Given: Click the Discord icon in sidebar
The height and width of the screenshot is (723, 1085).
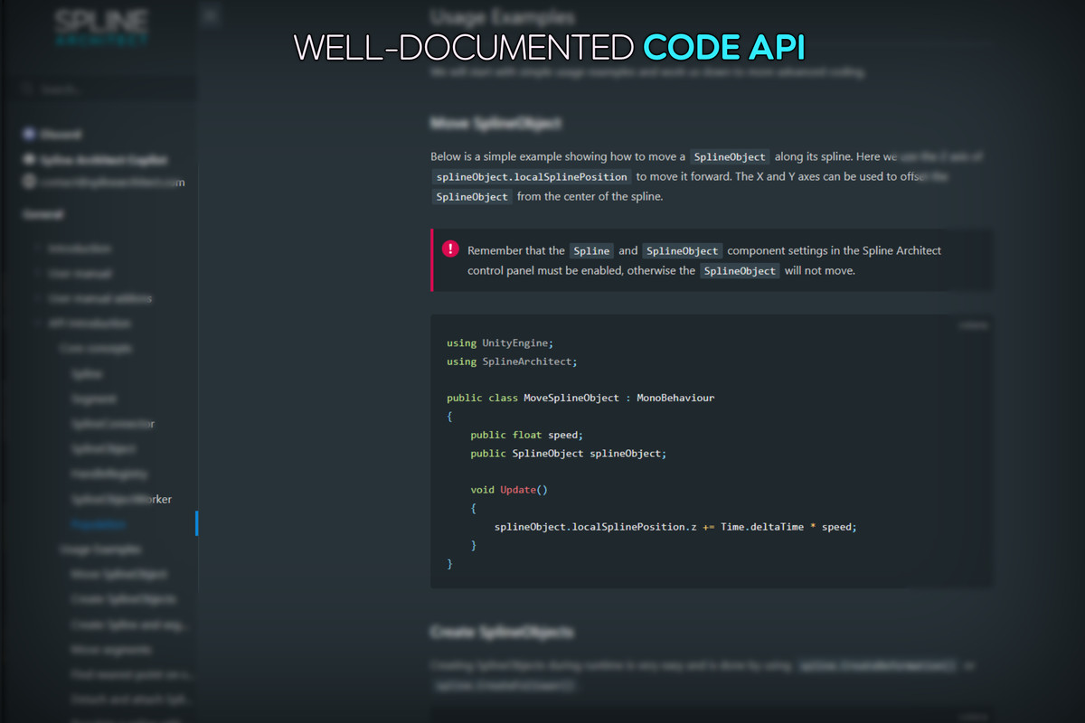Looking at the screenshot, I should tap(29, 134).
